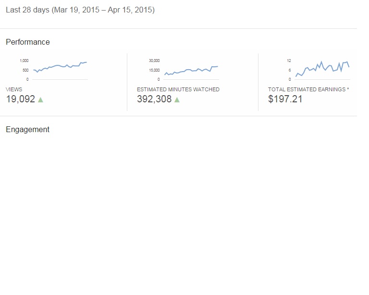
Task: Click the 12 axis label on earnings chart
Action: pyautogui.click(x=289, y=61)
